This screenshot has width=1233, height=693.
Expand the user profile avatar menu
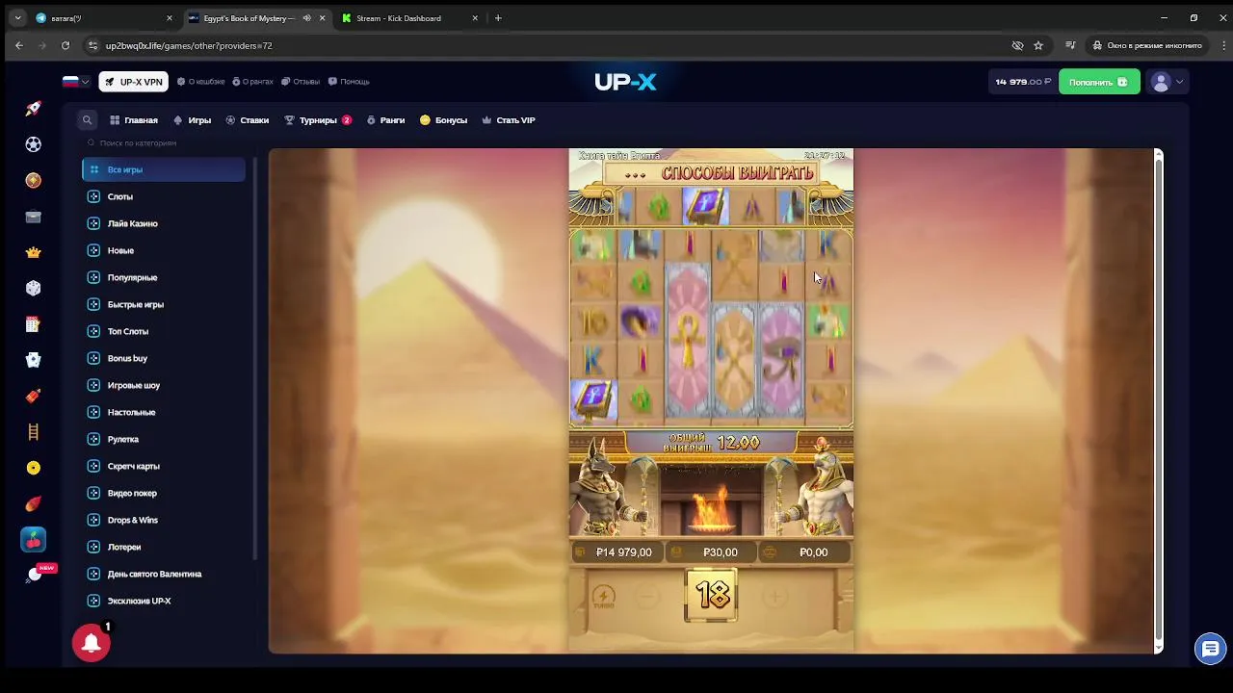click(1167, 82)
